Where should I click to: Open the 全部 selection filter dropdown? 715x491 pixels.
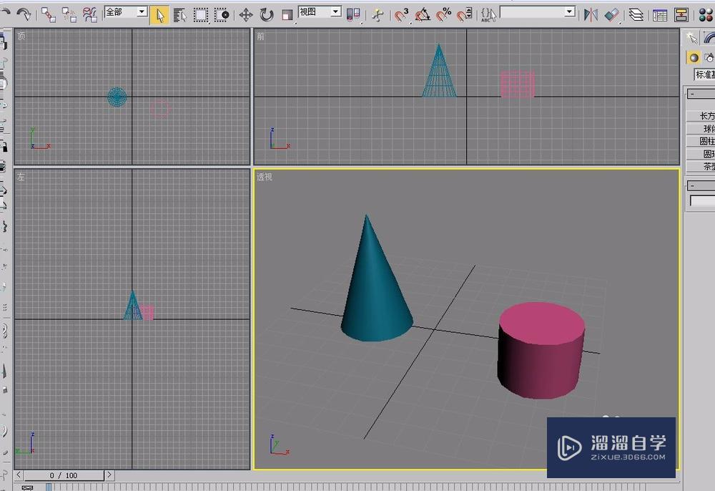click(x=126, y=12)
